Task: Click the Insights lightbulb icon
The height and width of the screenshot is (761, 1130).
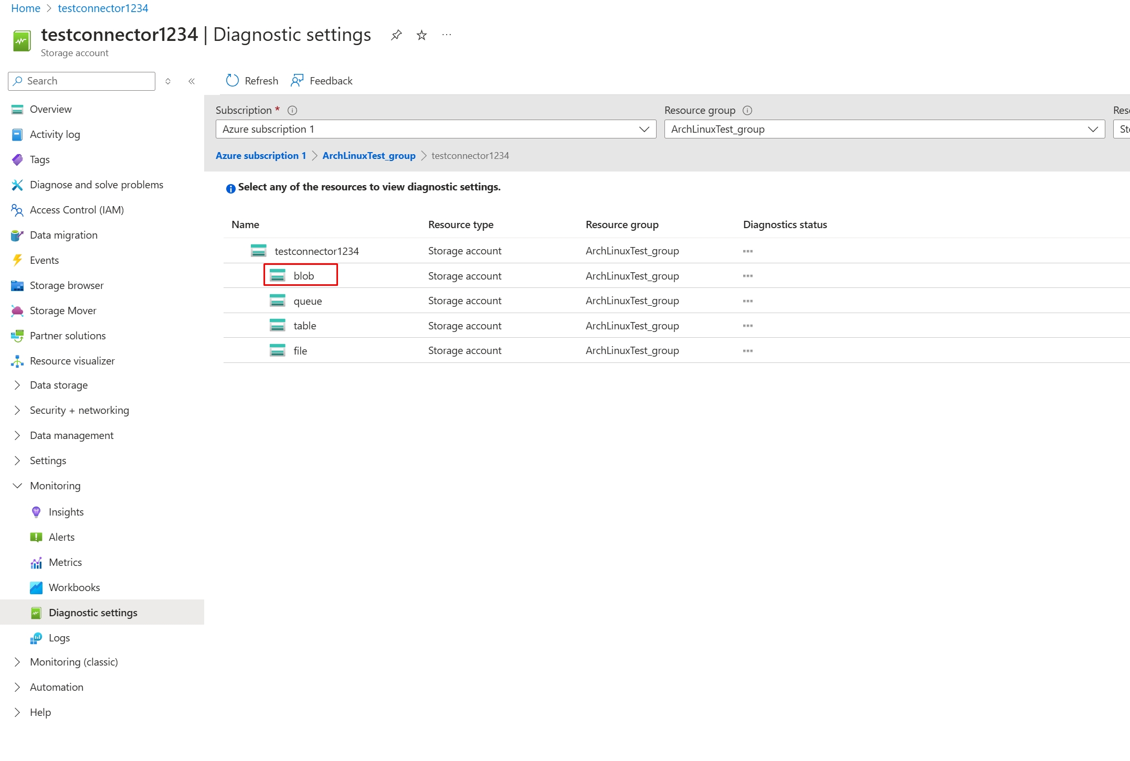Action: coord(36,512)
